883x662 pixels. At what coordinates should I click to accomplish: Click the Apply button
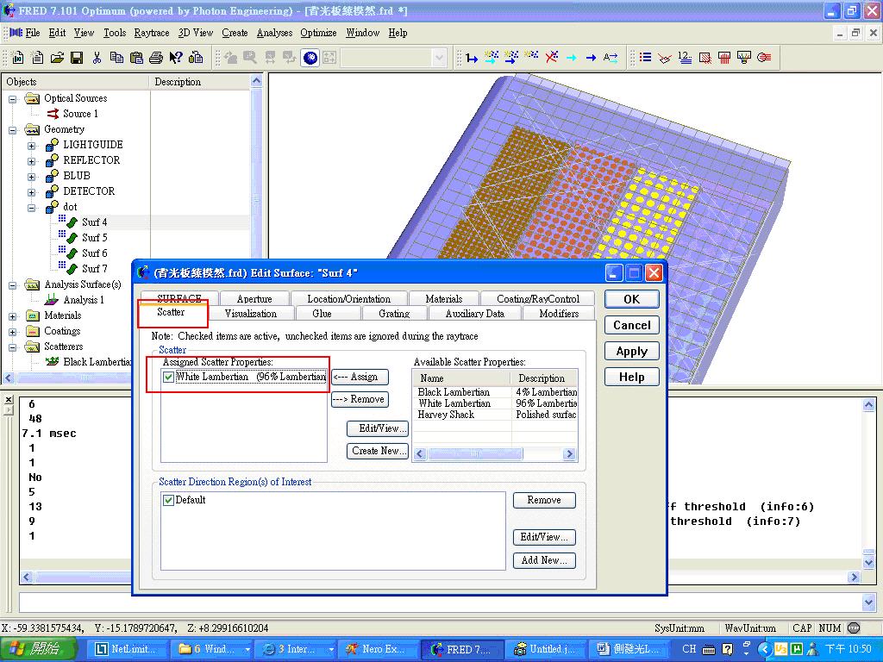(631, 352)
